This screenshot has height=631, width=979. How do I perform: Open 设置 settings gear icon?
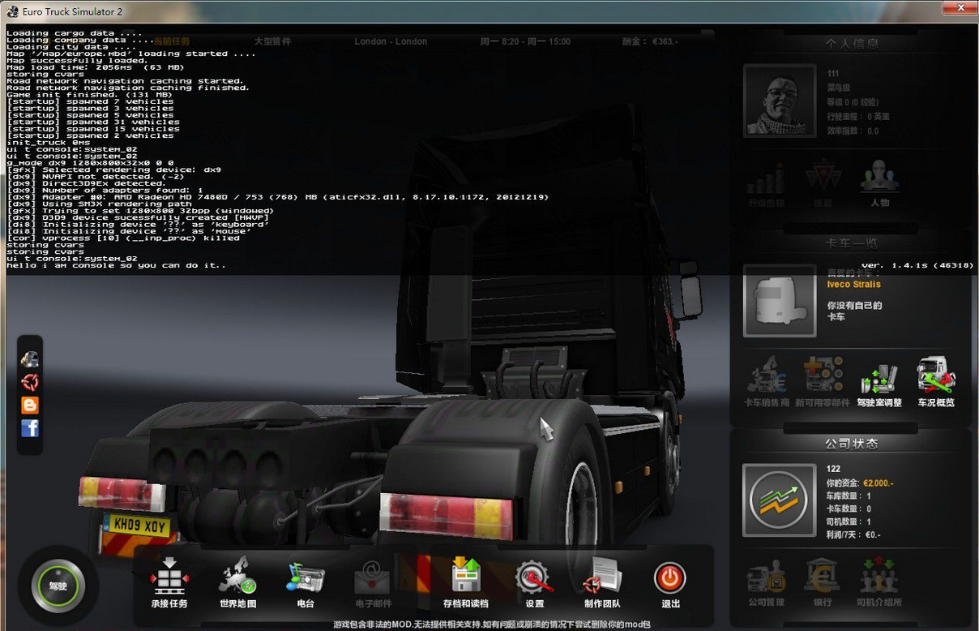click(534, 582)
